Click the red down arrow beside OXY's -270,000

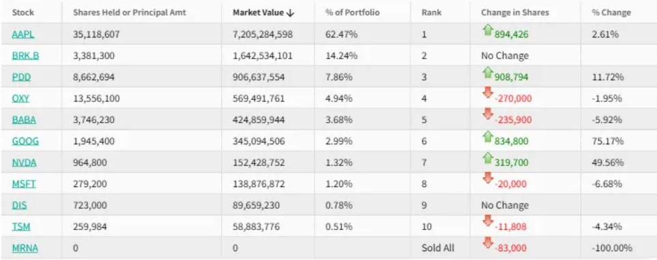[487, 93]
